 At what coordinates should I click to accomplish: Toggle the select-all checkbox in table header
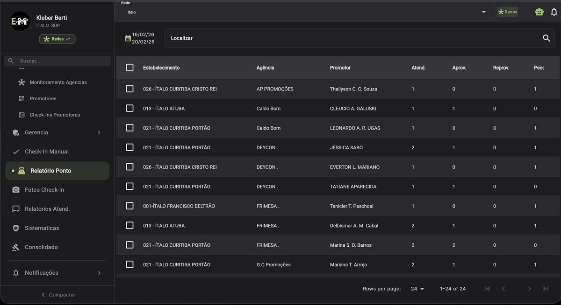129,68
